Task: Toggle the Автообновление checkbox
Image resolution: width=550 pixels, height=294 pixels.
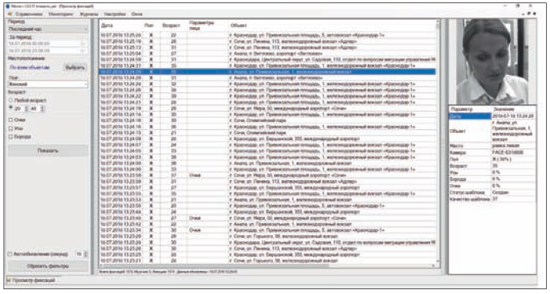Action: click(x=10, y=254)
